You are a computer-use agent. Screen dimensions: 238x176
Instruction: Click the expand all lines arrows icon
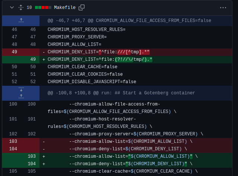[20, 7]
